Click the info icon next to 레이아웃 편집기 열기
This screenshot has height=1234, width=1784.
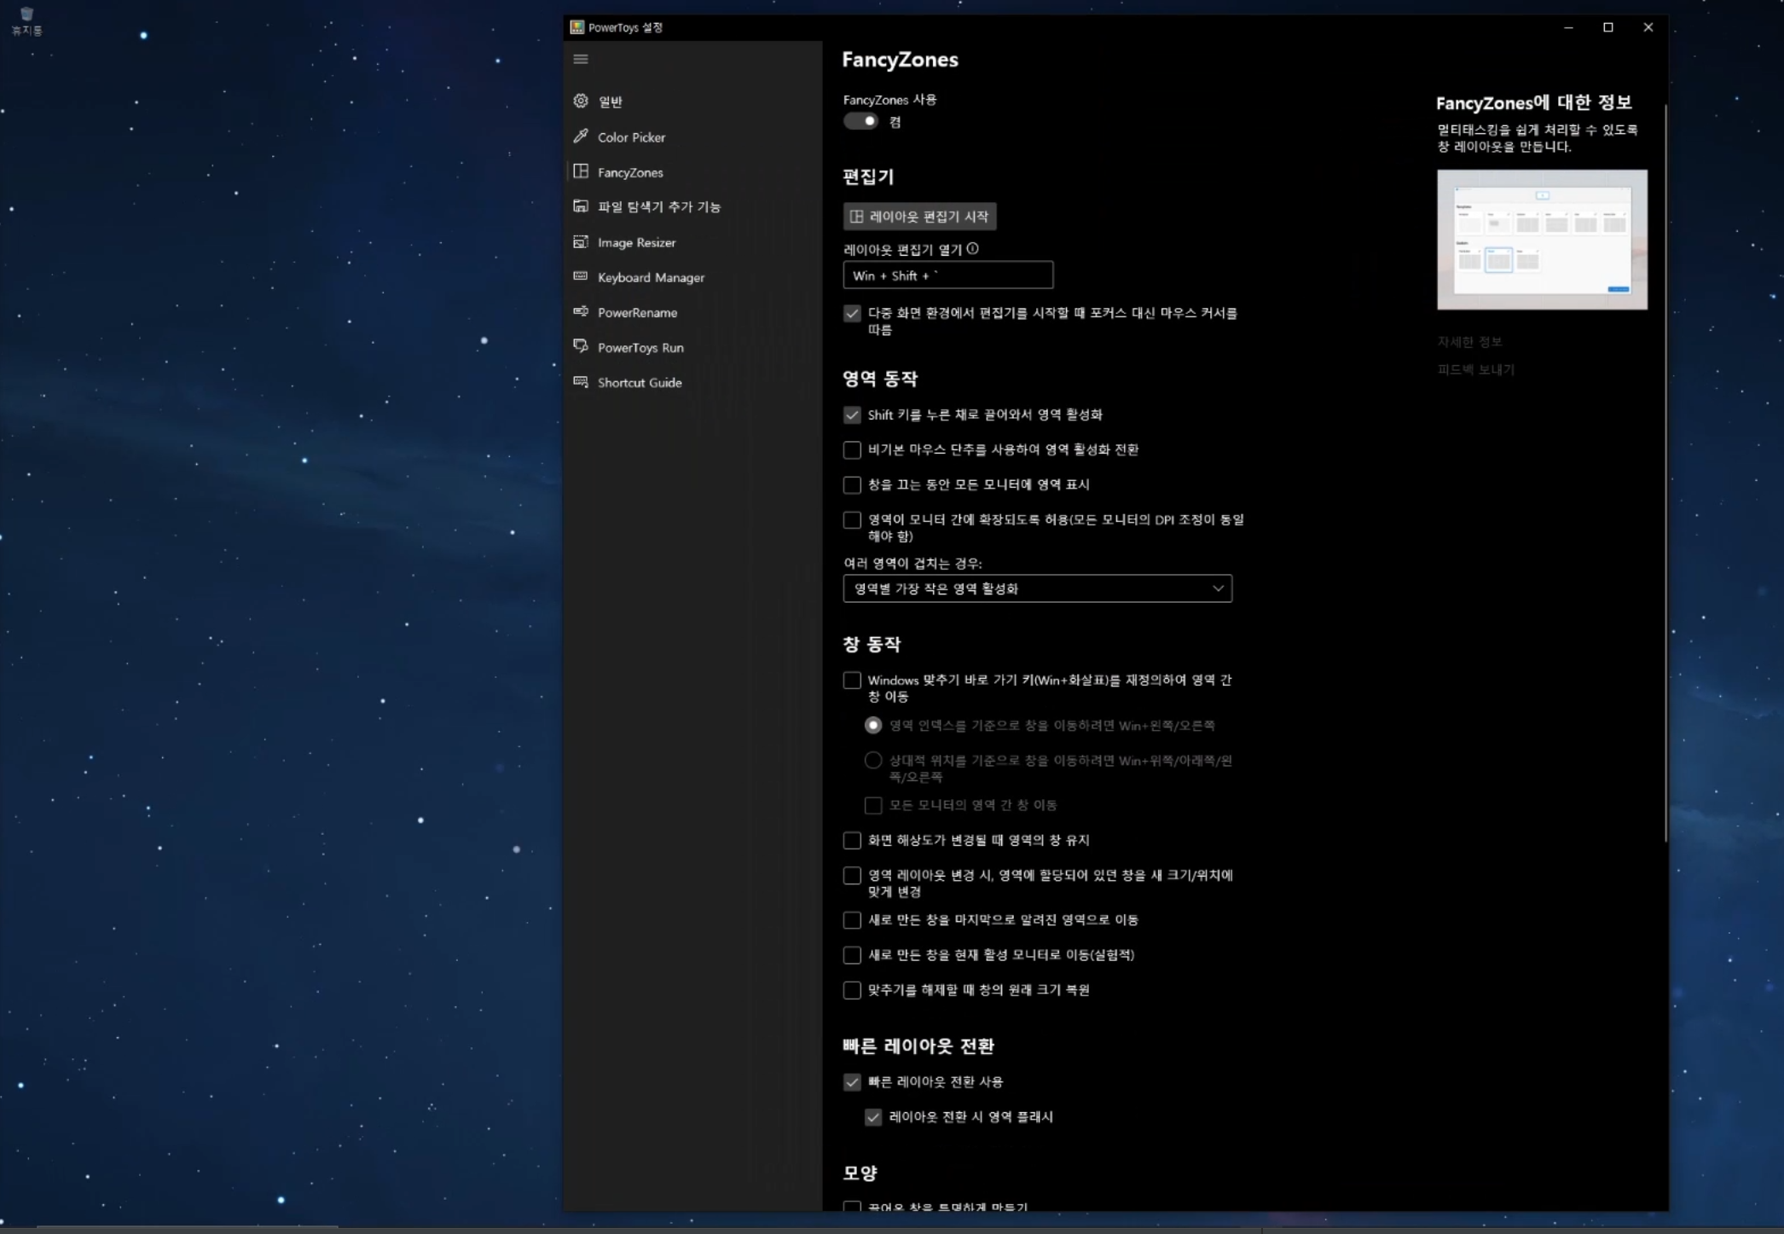[x=972, y=249]
